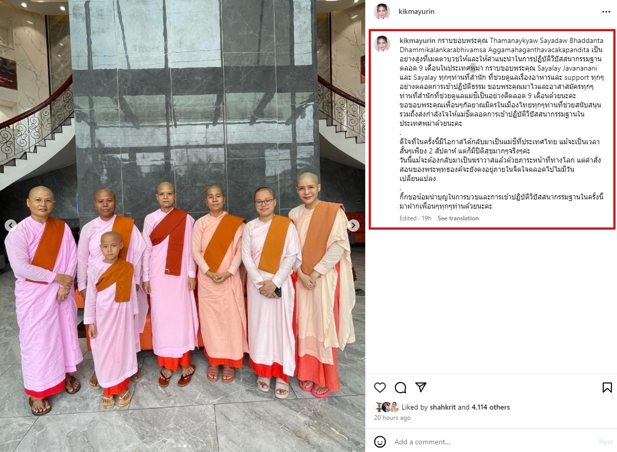Screen dimensions: 617x452
Task: Go to the next photo with the right arrow
Action: pyautogui.click(x=353, y=225)
